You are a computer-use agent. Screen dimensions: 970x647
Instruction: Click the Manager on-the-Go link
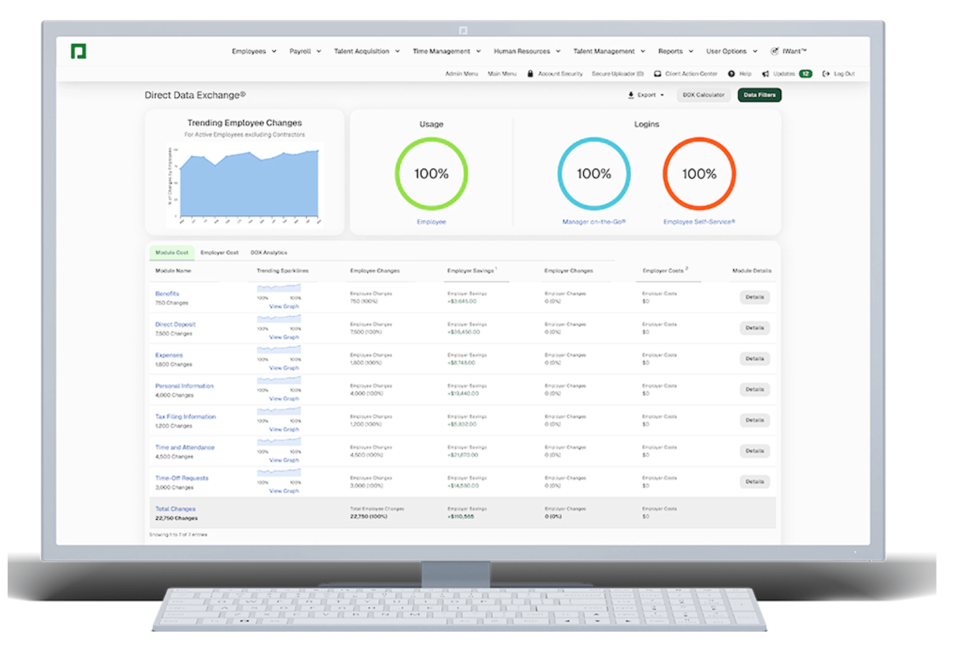594,222
